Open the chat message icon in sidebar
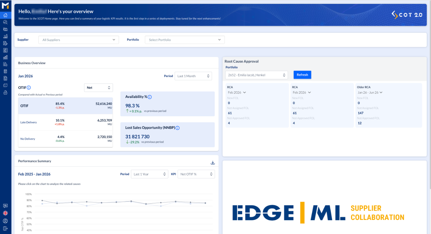Image resolution: width=431 pixels, height=234 pixels. pyautogui.click(x=5, y=205)
